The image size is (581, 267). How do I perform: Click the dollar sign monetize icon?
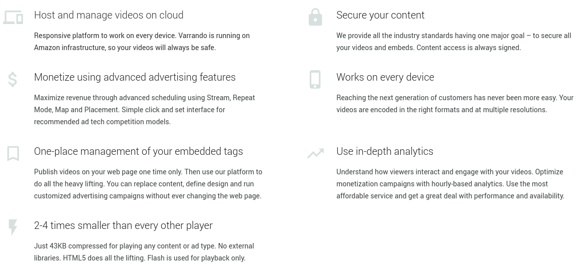pos(13,79)
